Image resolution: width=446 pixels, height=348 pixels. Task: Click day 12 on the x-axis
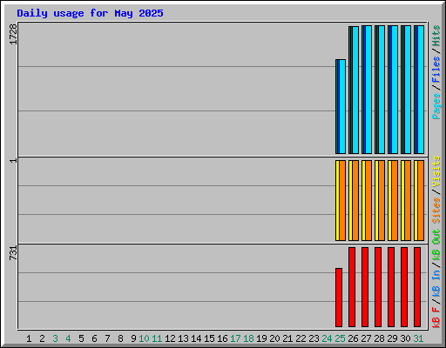[170, 338]
